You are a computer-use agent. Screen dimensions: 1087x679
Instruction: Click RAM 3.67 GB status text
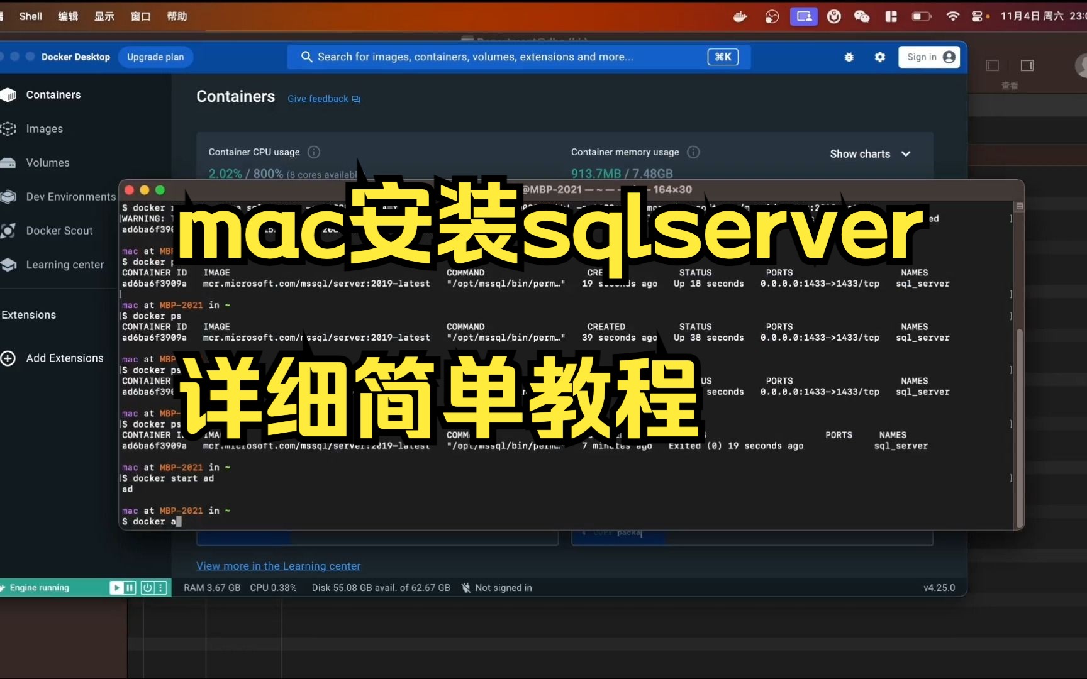coord(212,588)
